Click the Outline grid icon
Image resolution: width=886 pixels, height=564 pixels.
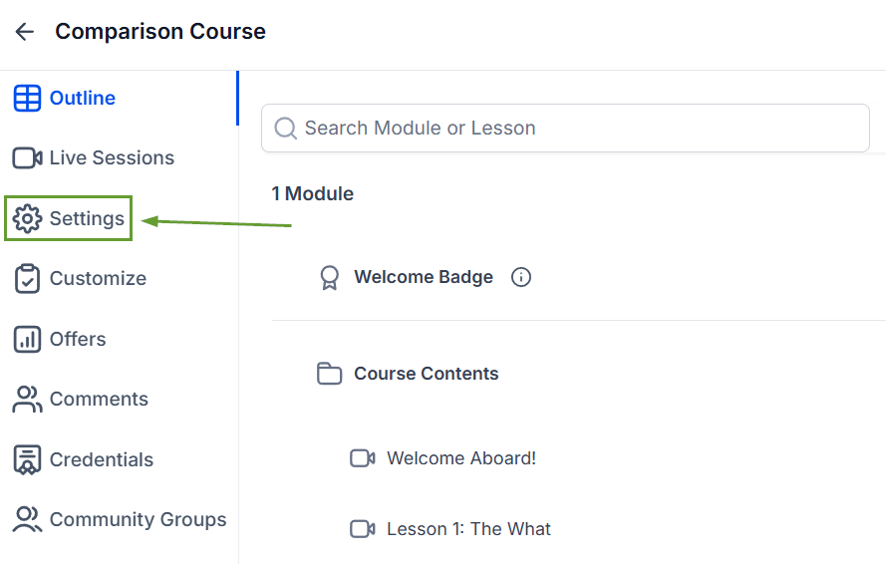pyautogui.click(x=27, y=99)
